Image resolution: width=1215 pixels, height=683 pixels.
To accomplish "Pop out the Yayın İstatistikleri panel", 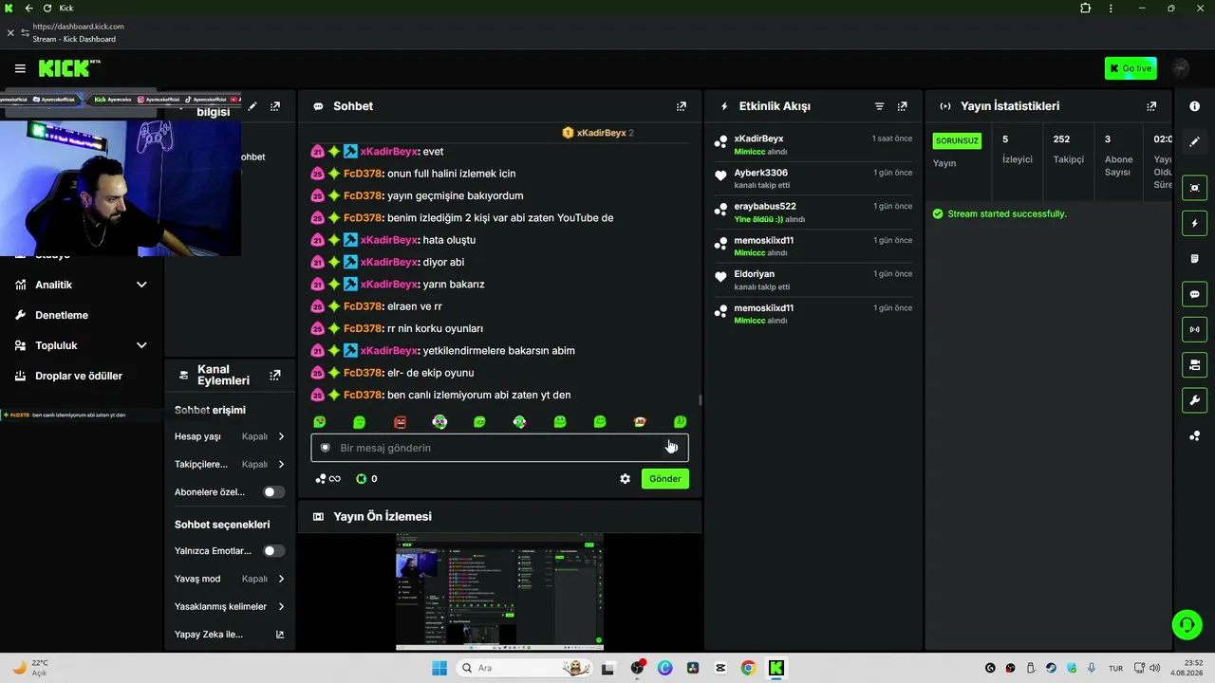I will tap(1151, 106).
